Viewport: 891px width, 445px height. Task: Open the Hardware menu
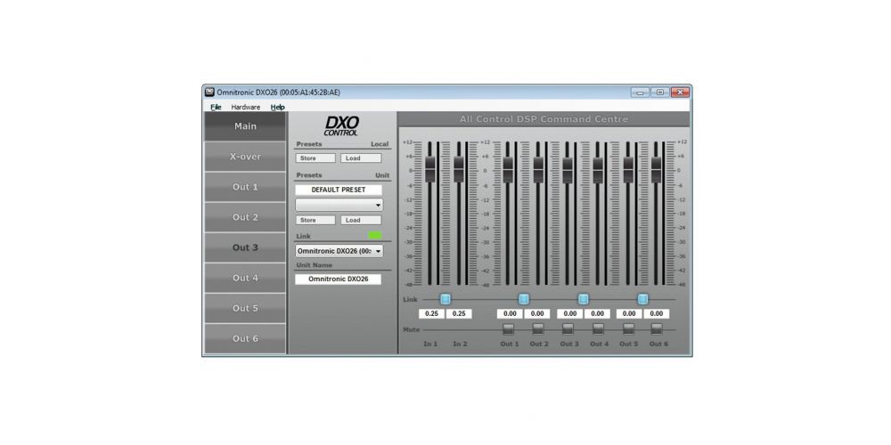click(246, 107)
